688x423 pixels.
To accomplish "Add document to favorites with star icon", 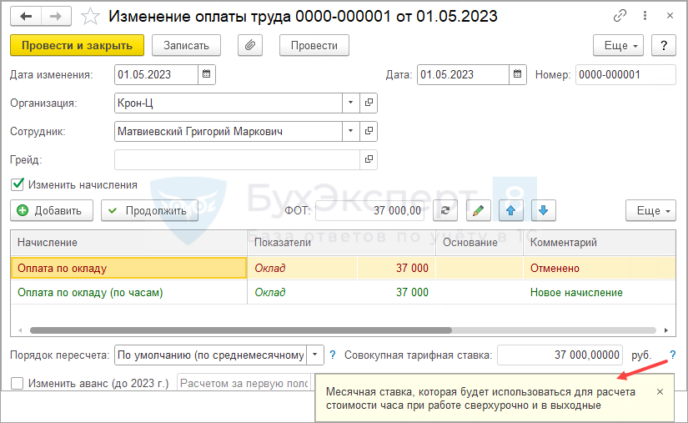I will pos(92,16).
